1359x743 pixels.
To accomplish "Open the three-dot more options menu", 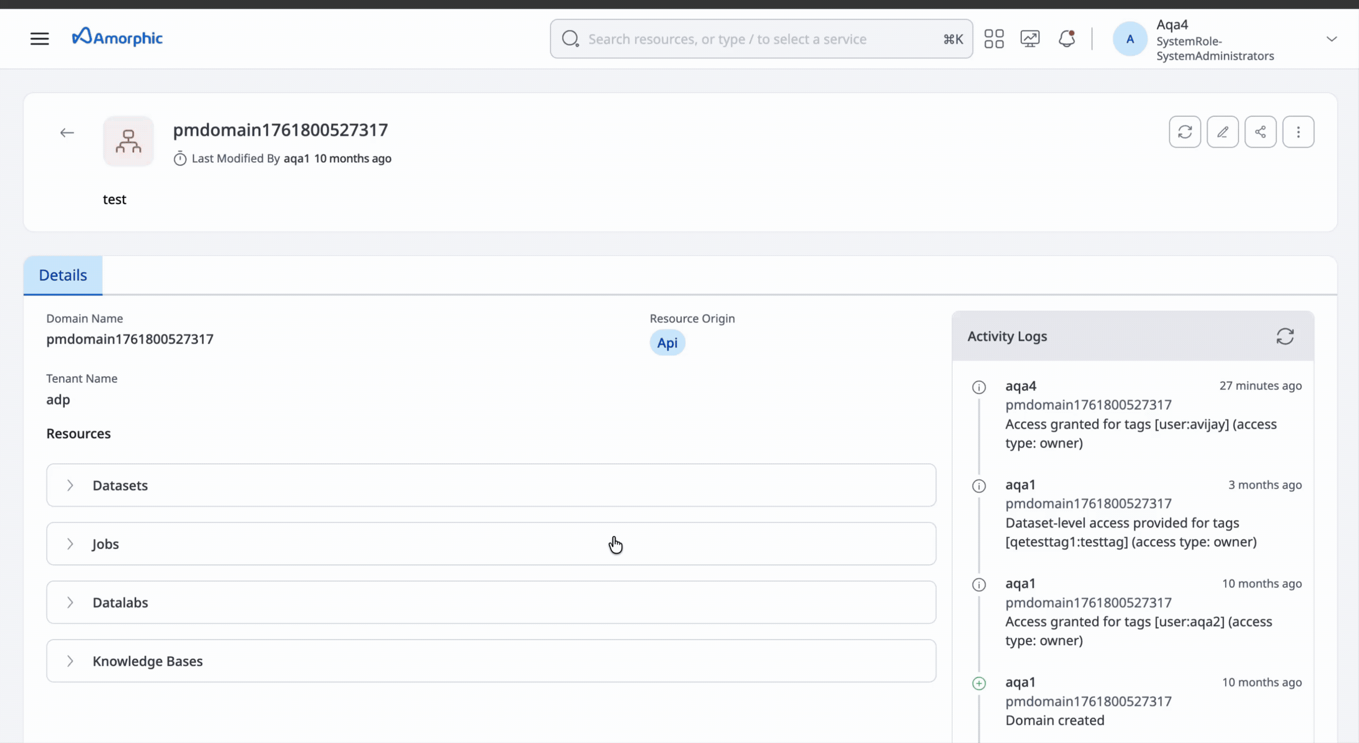I will click(1299, 132).
